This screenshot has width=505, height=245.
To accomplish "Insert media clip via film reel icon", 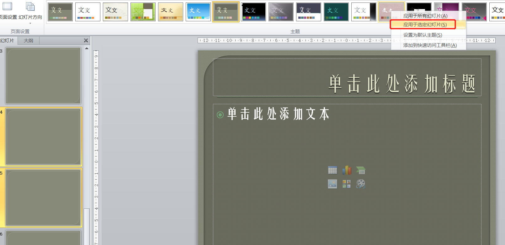I will (361, 184).
